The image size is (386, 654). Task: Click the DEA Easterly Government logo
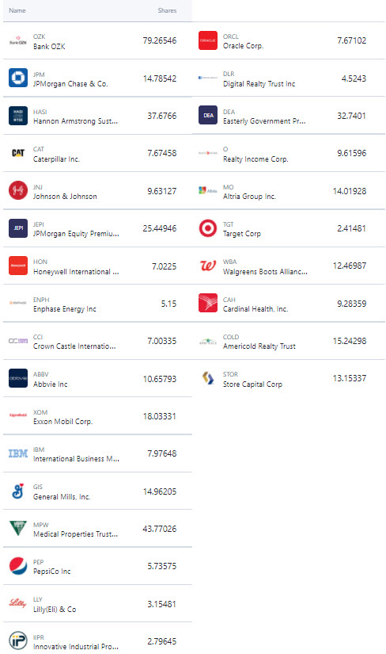(208, 116)
